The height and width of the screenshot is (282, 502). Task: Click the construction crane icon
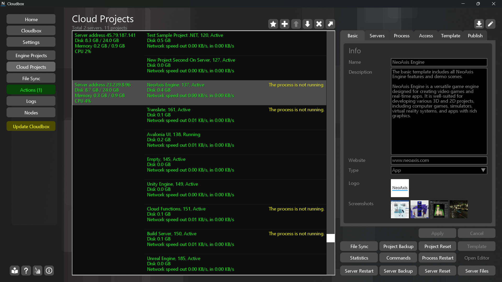pos(38,271)
